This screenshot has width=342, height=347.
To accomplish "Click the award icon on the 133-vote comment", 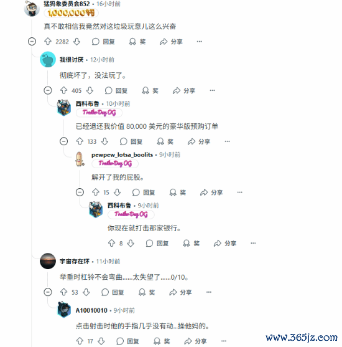I will pyautogui.click(x=160, y=141).
